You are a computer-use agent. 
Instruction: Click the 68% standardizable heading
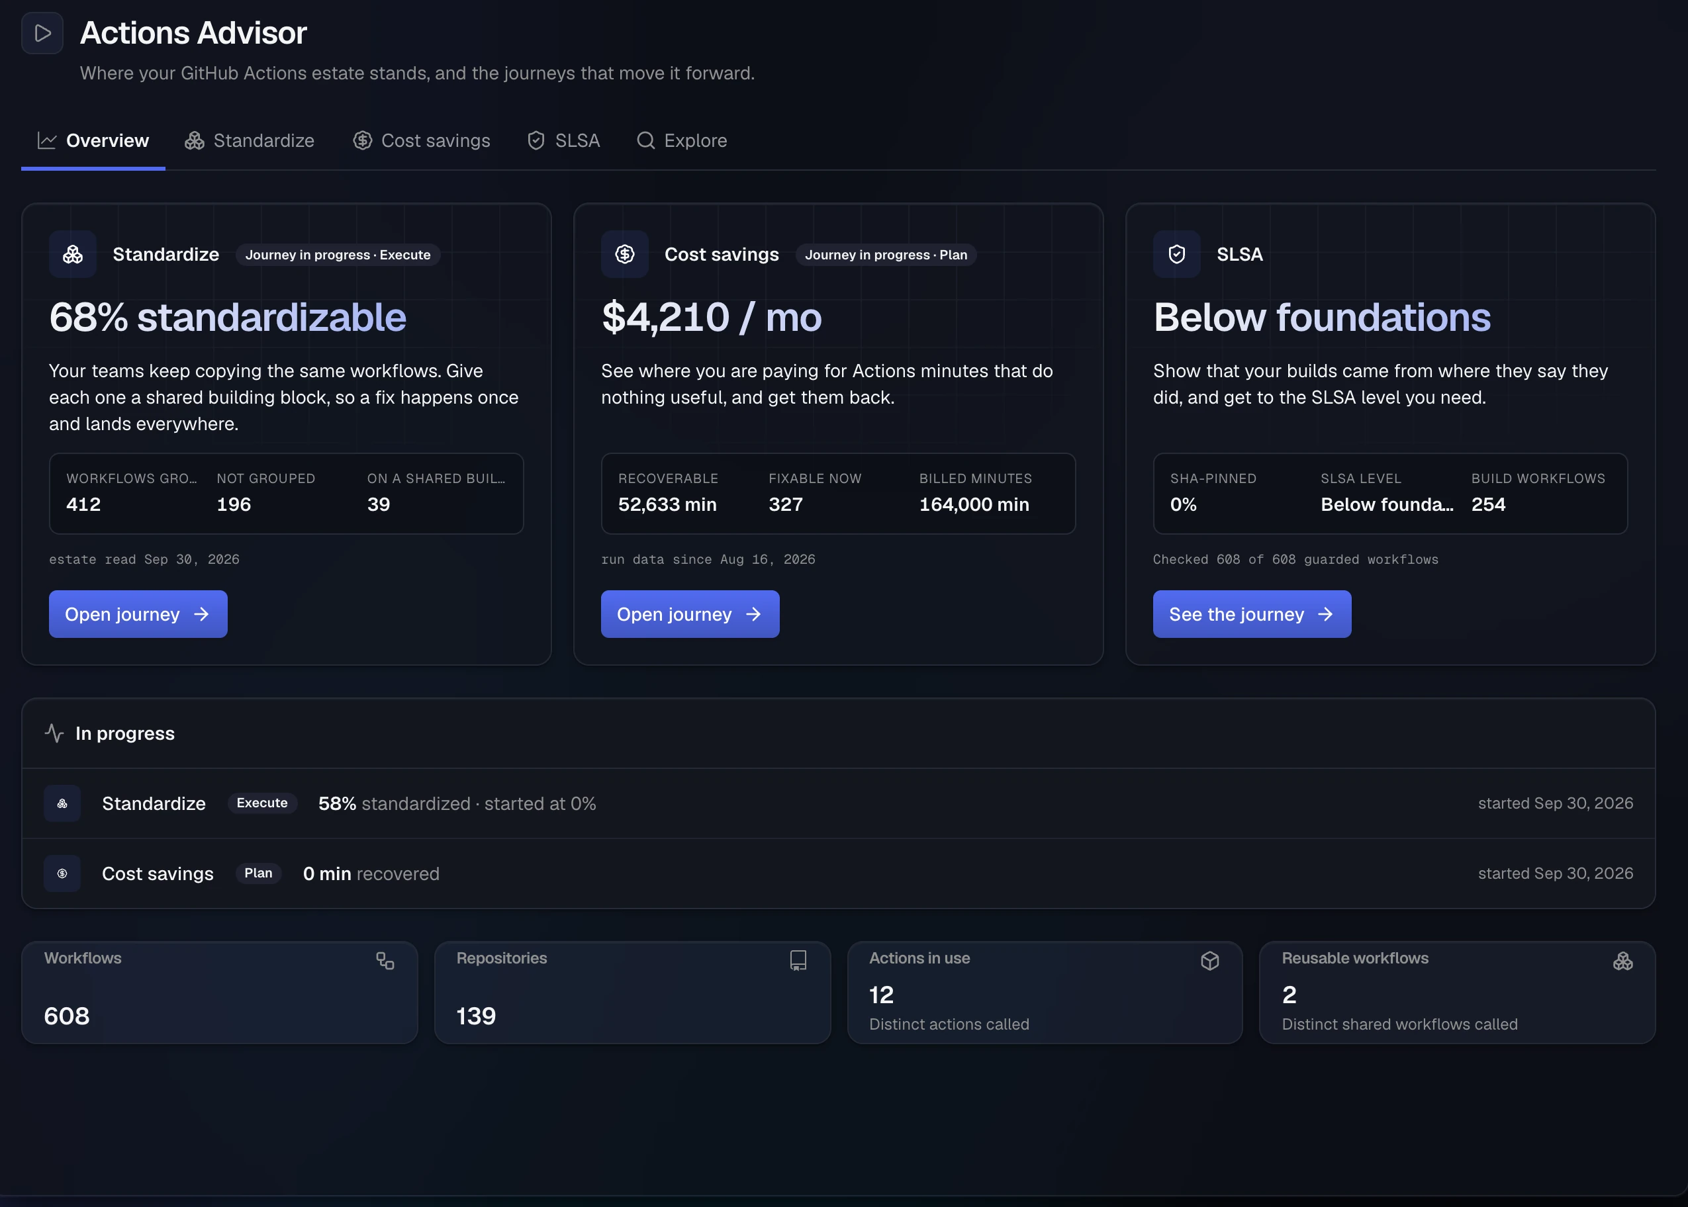[228, 318]
